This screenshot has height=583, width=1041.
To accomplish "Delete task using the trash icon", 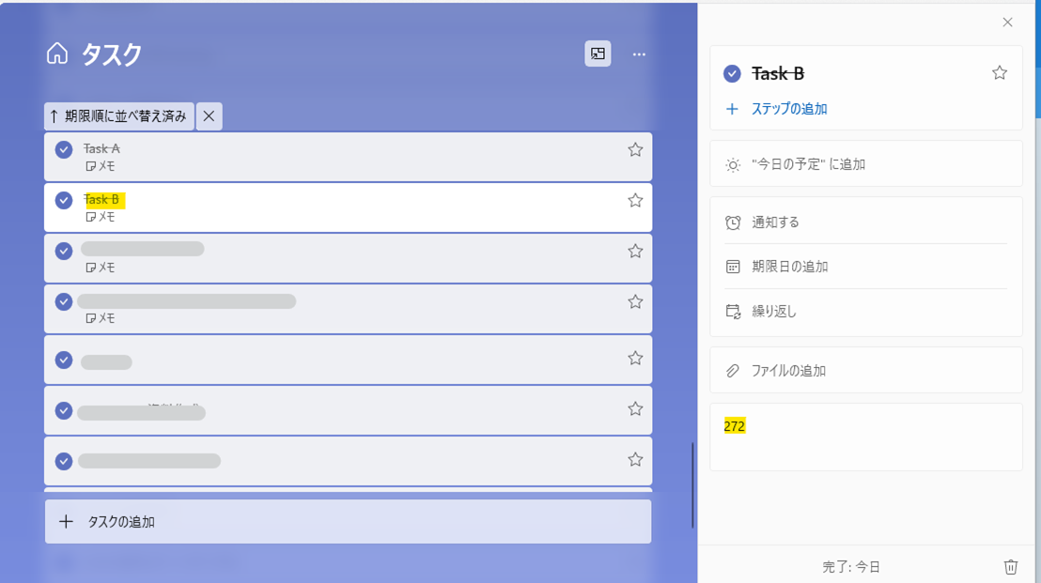I will 1011,566.
